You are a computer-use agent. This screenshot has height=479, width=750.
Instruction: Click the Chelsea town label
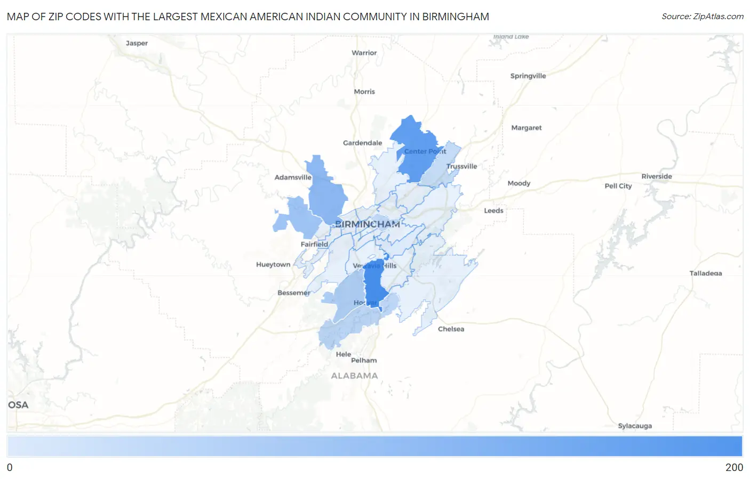(x=451, y=329)
